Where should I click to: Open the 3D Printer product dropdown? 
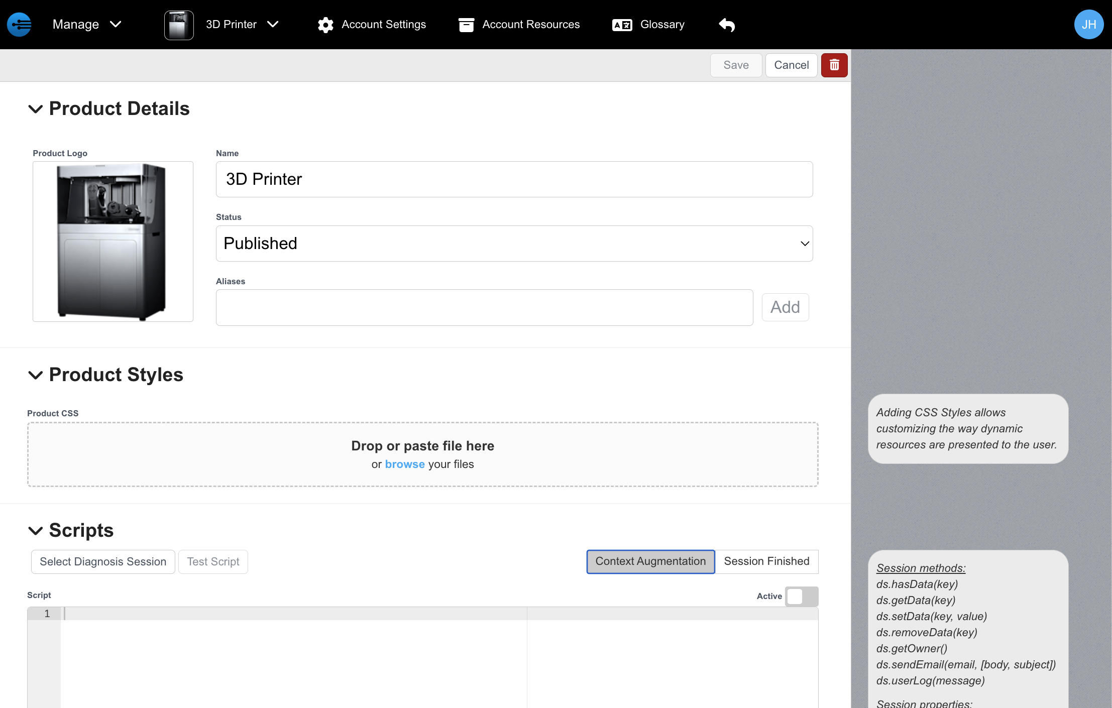point(242,25)
